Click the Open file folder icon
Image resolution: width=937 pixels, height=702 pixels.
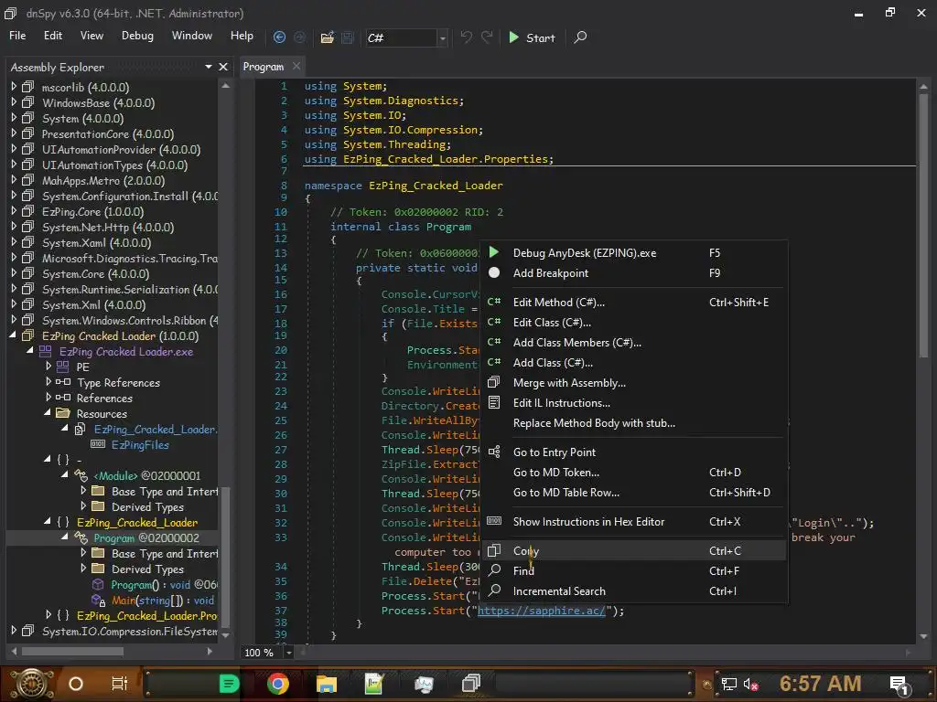point(327,37)
